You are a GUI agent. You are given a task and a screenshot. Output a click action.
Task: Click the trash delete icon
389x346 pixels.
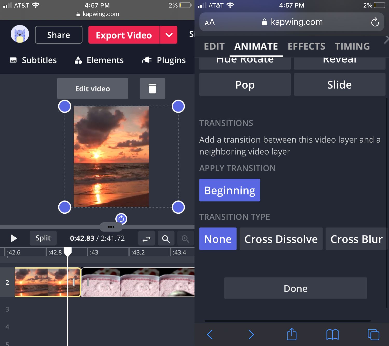[152, 88]
